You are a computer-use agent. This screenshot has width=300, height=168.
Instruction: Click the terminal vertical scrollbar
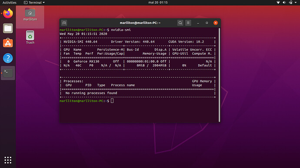coord(219,75)
